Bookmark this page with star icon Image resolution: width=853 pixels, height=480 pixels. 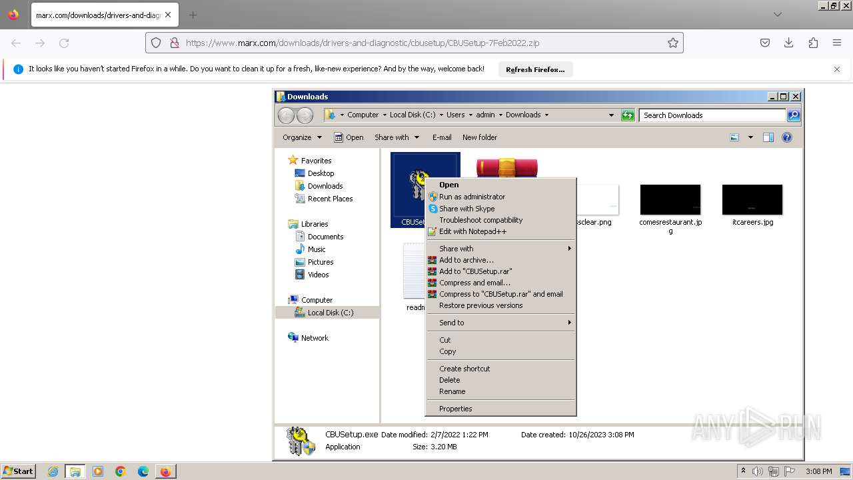point(673,43)
